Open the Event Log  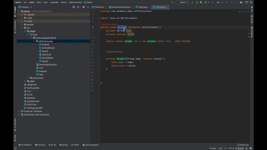pos(243,145)
